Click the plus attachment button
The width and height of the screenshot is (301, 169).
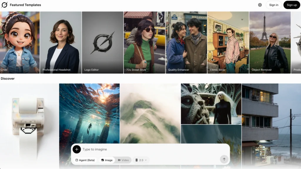coord(77,149)
